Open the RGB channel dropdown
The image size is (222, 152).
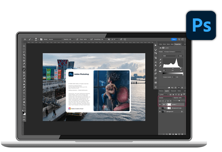click(170, 56)
